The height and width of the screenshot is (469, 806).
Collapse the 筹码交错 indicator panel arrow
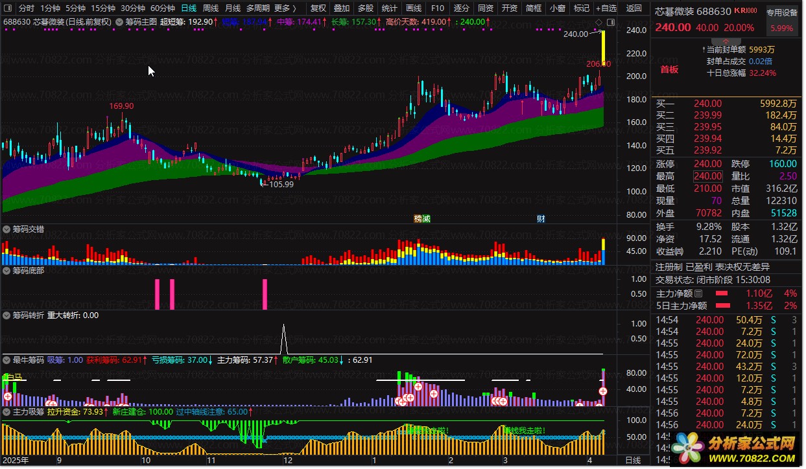[7, 229]
